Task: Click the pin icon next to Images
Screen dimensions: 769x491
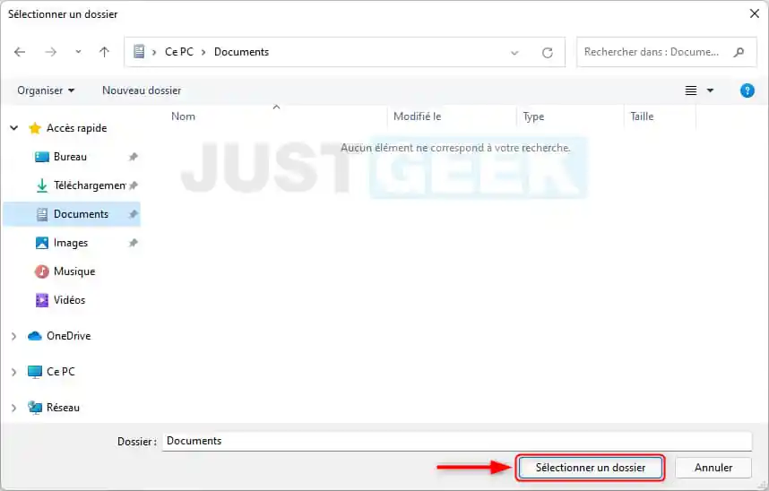Action: click(133, 243)
